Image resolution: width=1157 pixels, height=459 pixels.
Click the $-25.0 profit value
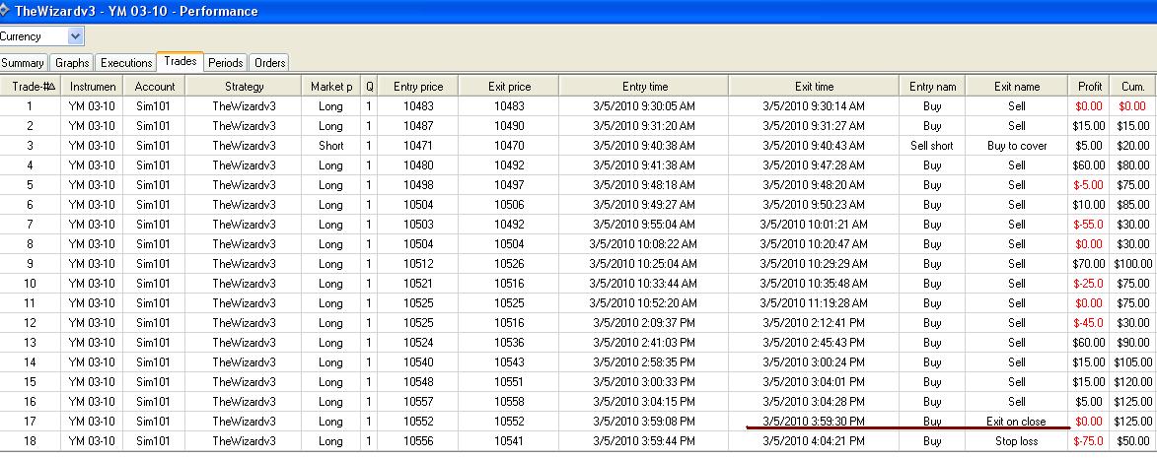click(x=1089, y=284)
